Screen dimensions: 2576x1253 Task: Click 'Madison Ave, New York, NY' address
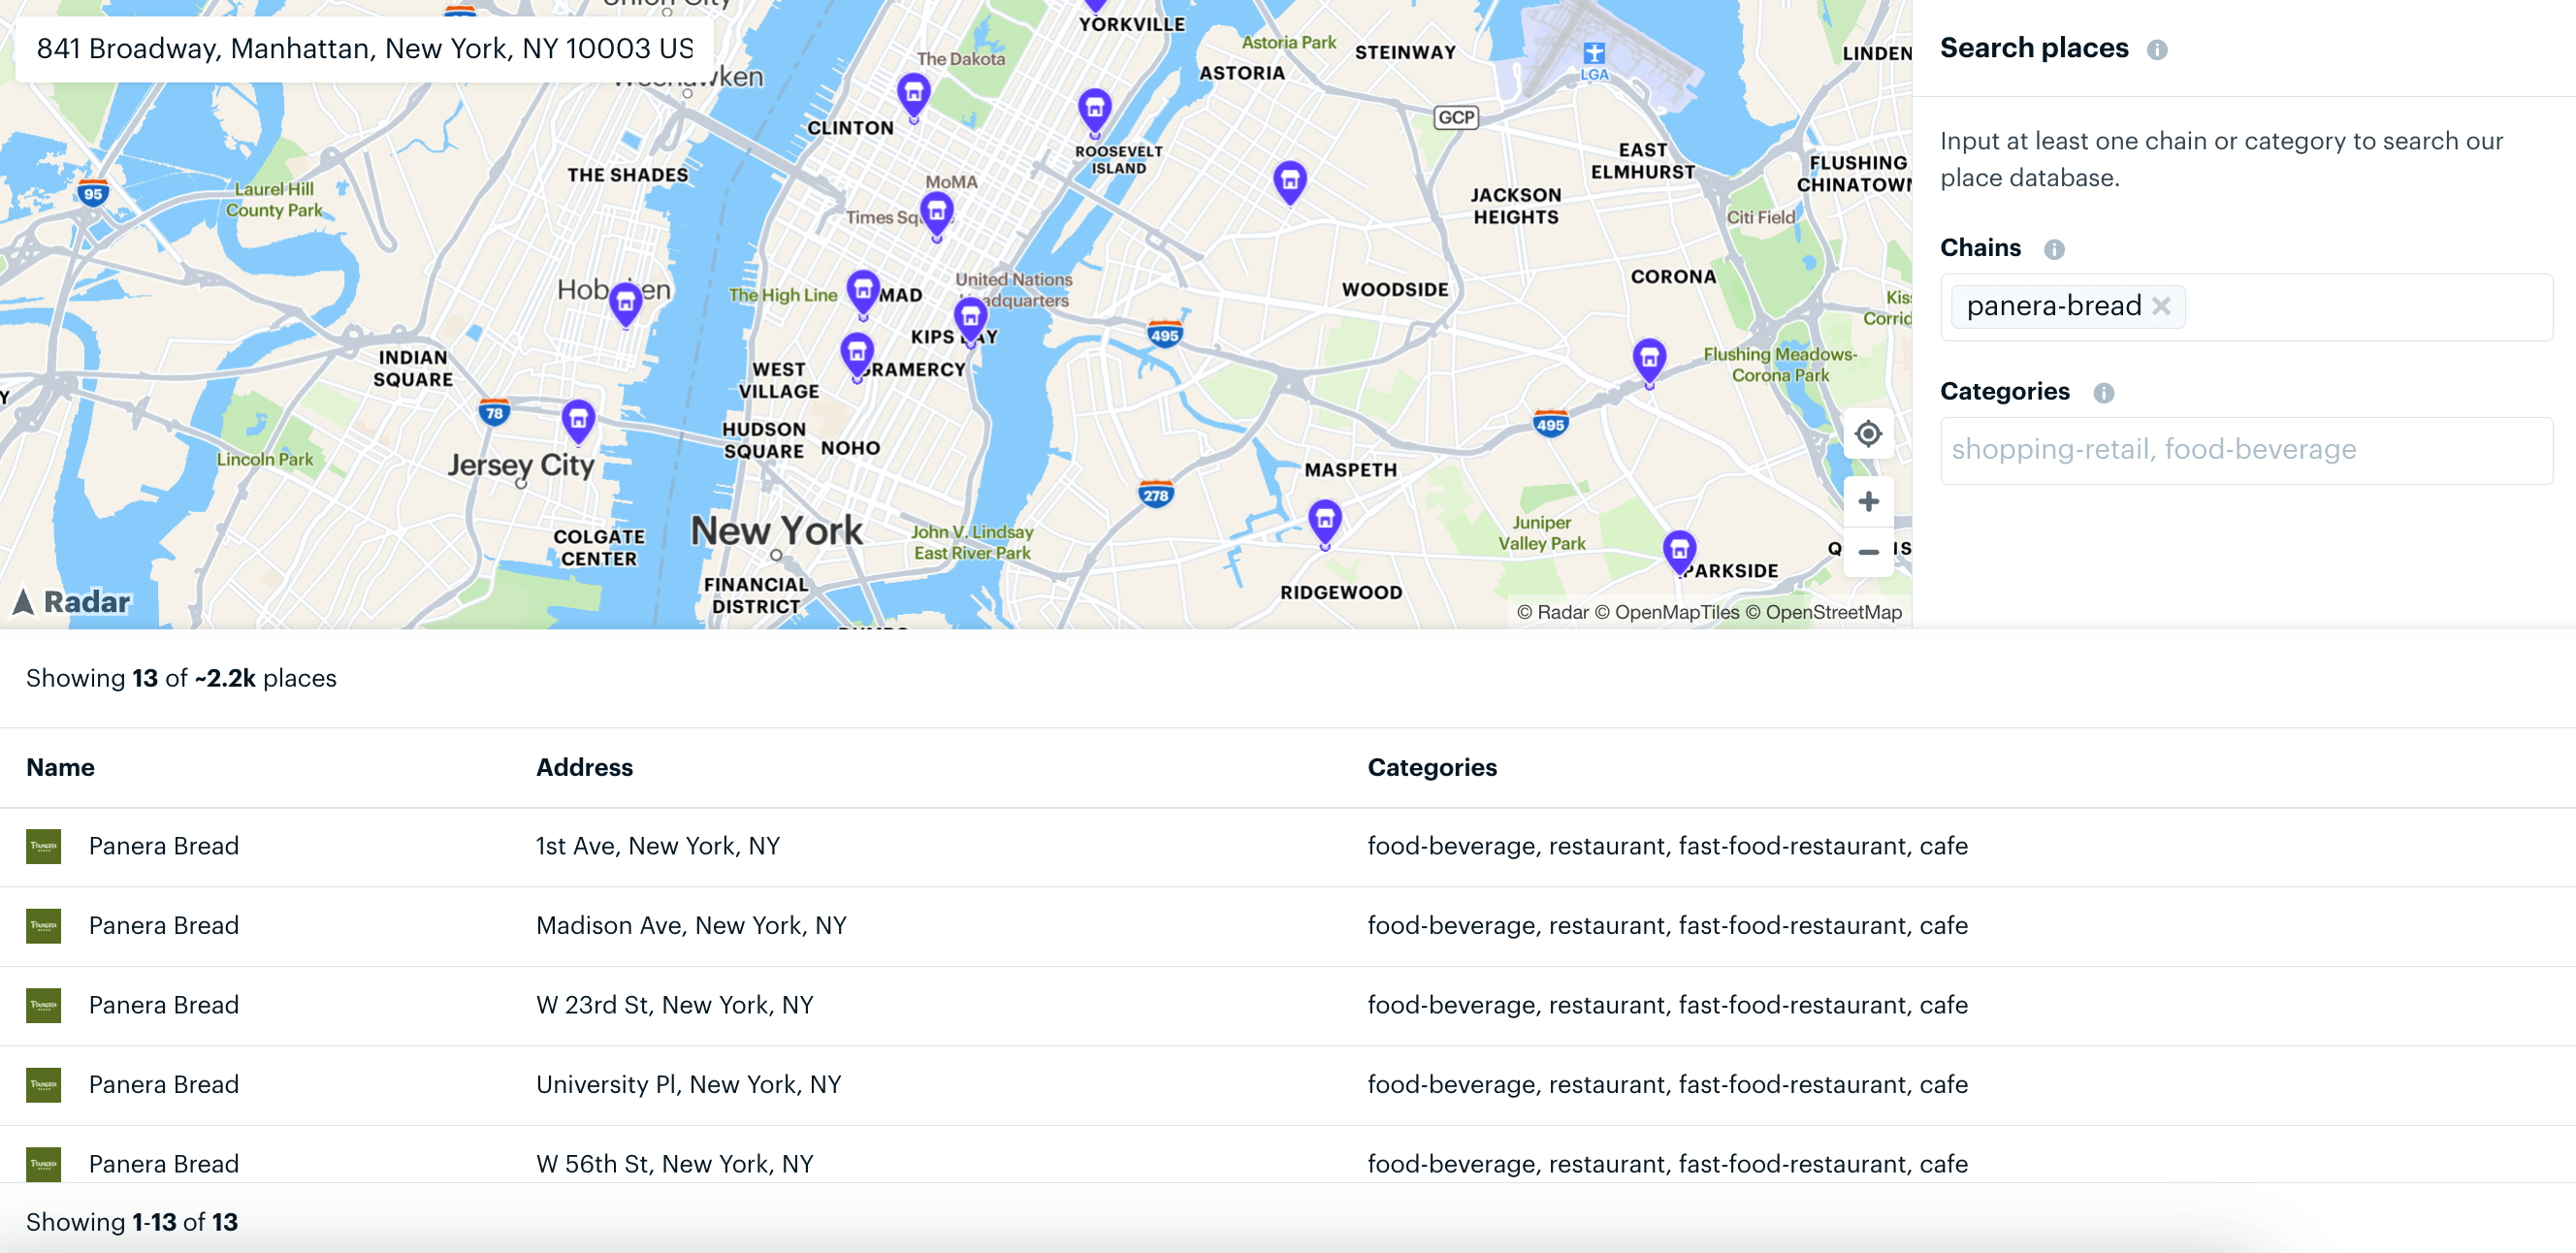point(691,926)
